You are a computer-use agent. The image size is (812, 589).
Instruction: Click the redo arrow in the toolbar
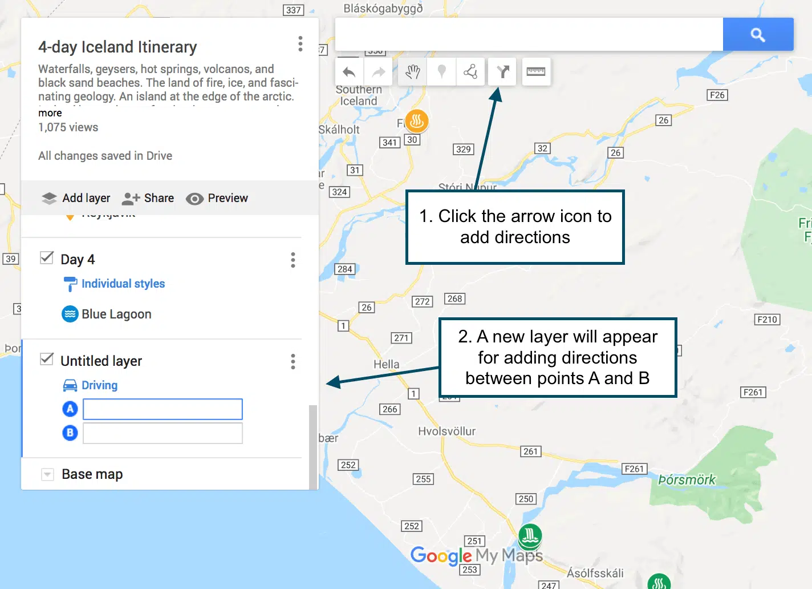click(379, 72)
